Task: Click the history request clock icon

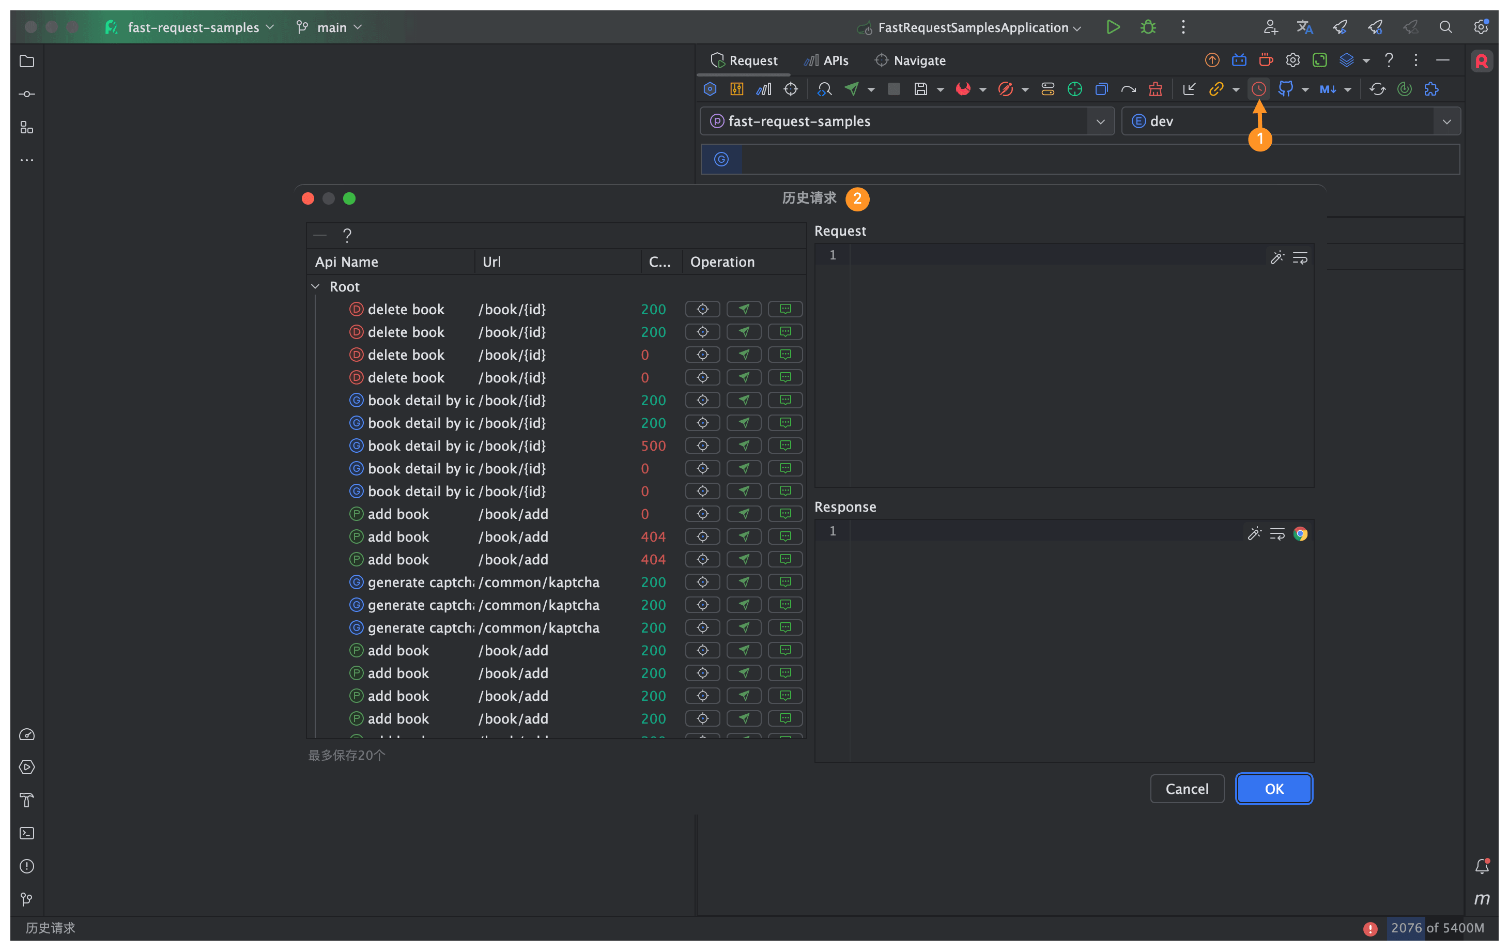Action: (1258, 89)
